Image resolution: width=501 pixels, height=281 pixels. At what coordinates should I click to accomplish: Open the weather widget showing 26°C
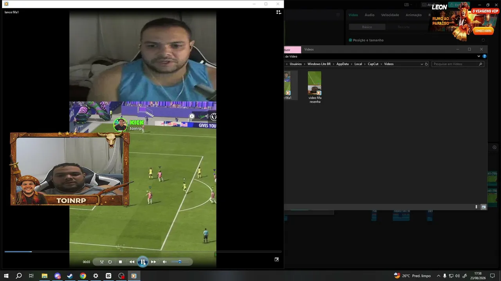pyautogui.click(x=412, y=276)
